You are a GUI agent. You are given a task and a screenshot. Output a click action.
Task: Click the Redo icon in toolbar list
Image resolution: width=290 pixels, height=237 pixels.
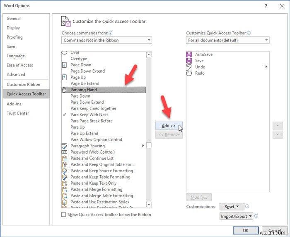189,73
